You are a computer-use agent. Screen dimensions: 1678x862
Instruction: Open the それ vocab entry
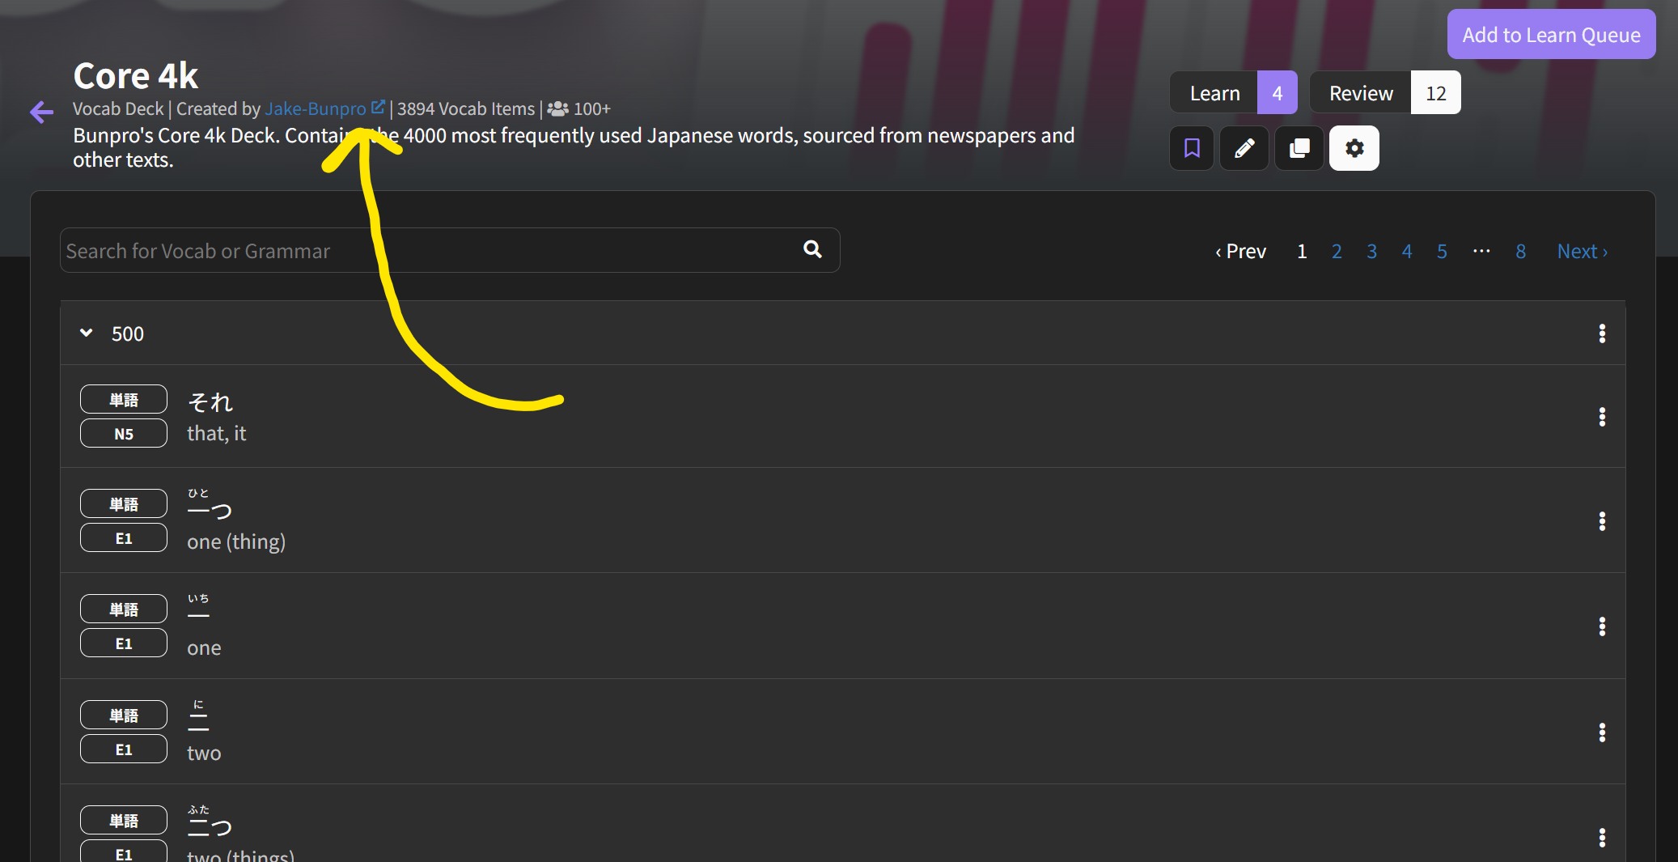click(843, 416)
